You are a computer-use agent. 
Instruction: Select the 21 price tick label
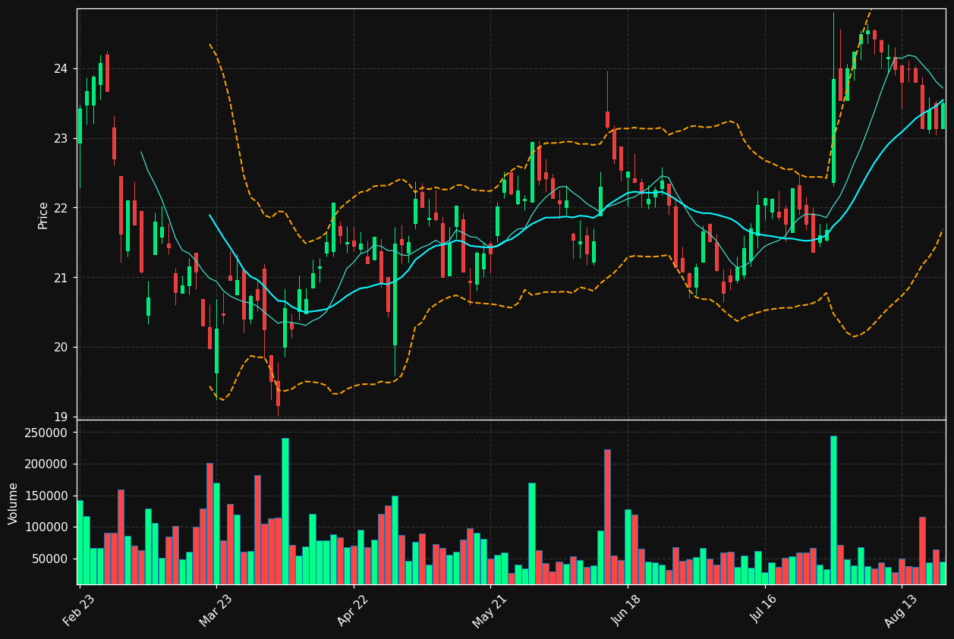pyautogui.click(x=60, y=278)
